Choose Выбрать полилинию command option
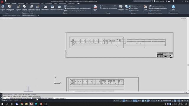189x106 pixels. click(16, 98)
